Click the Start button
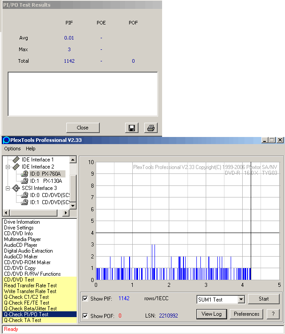 coord(264,299)
